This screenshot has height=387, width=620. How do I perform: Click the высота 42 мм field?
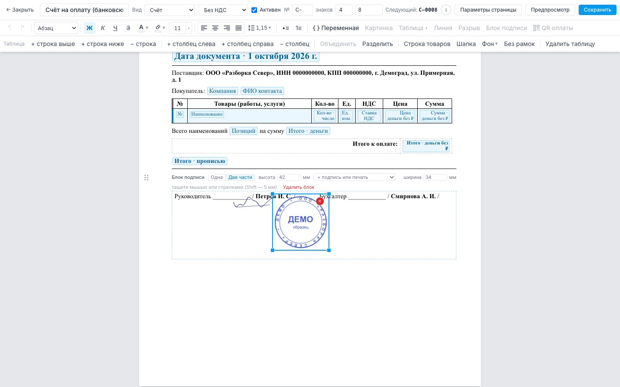click(289, 177)
